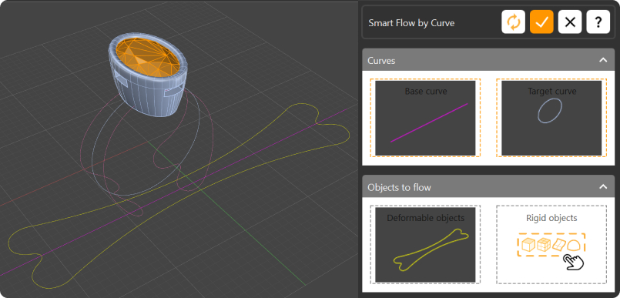This screenshot has width=620, height=298.
Task: Click the Rigid objects label box
Action: [x=551, y=244]
